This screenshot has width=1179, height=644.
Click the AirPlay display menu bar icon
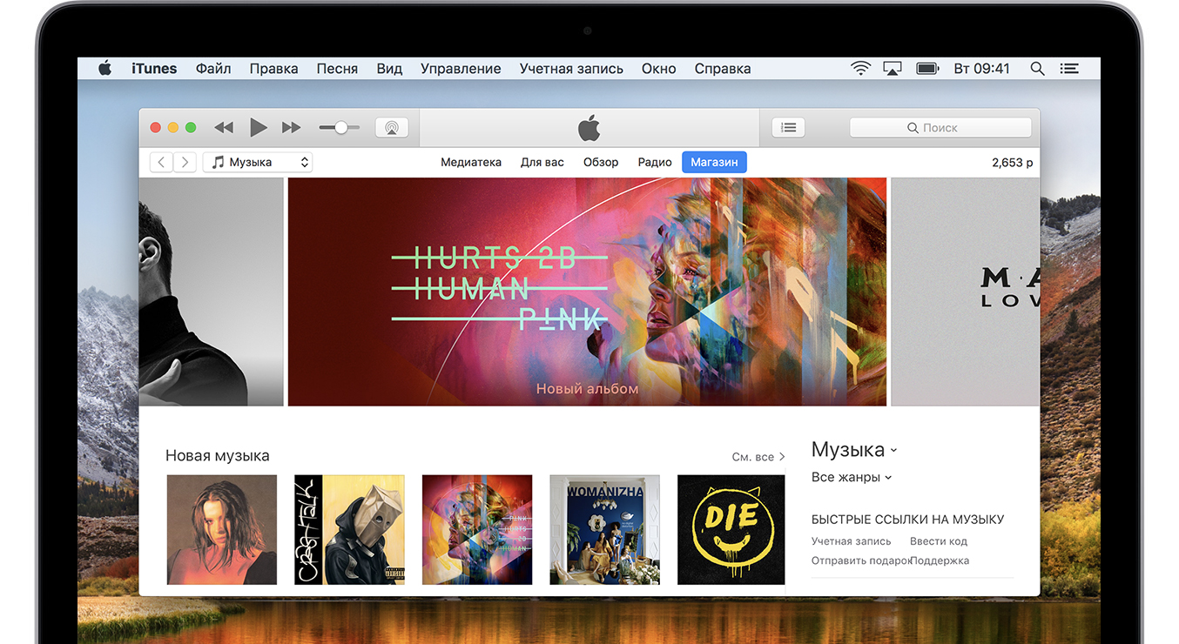pyautogui.click(x=893, y=69)
